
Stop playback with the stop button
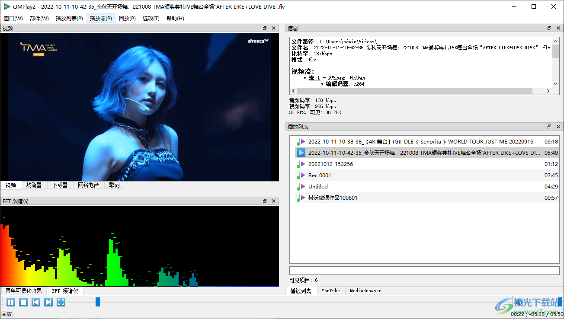tap(23, 302)
